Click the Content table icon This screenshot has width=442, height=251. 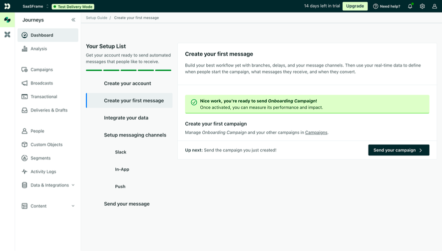point(24,206)
